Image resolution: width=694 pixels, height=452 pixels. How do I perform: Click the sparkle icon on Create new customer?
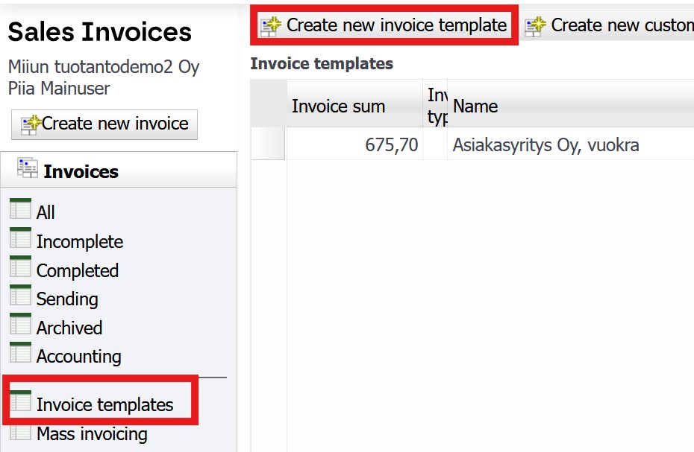pyautogui.click(x=535, y=26)
